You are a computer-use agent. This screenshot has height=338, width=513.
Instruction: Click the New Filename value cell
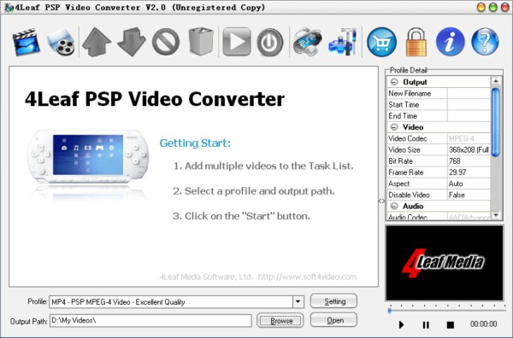(x=469, y=93)
